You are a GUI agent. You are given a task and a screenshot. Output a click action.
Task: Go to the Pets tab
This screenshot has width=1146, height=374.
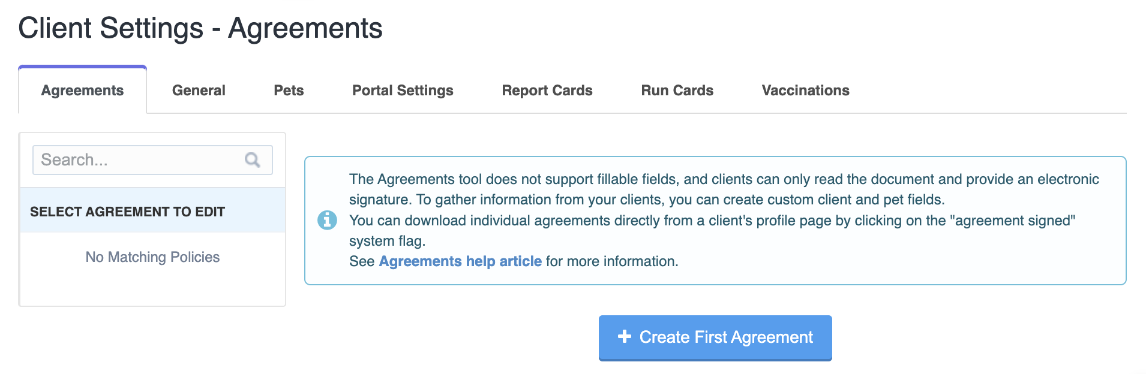[289, 91]
